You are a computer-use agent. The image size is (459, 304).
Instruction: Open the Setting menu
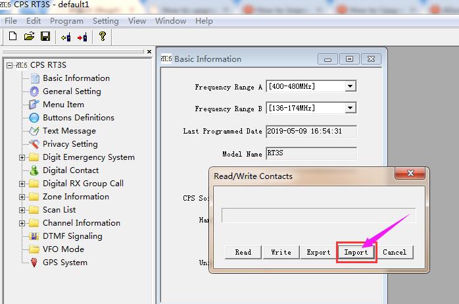(105, 21)
